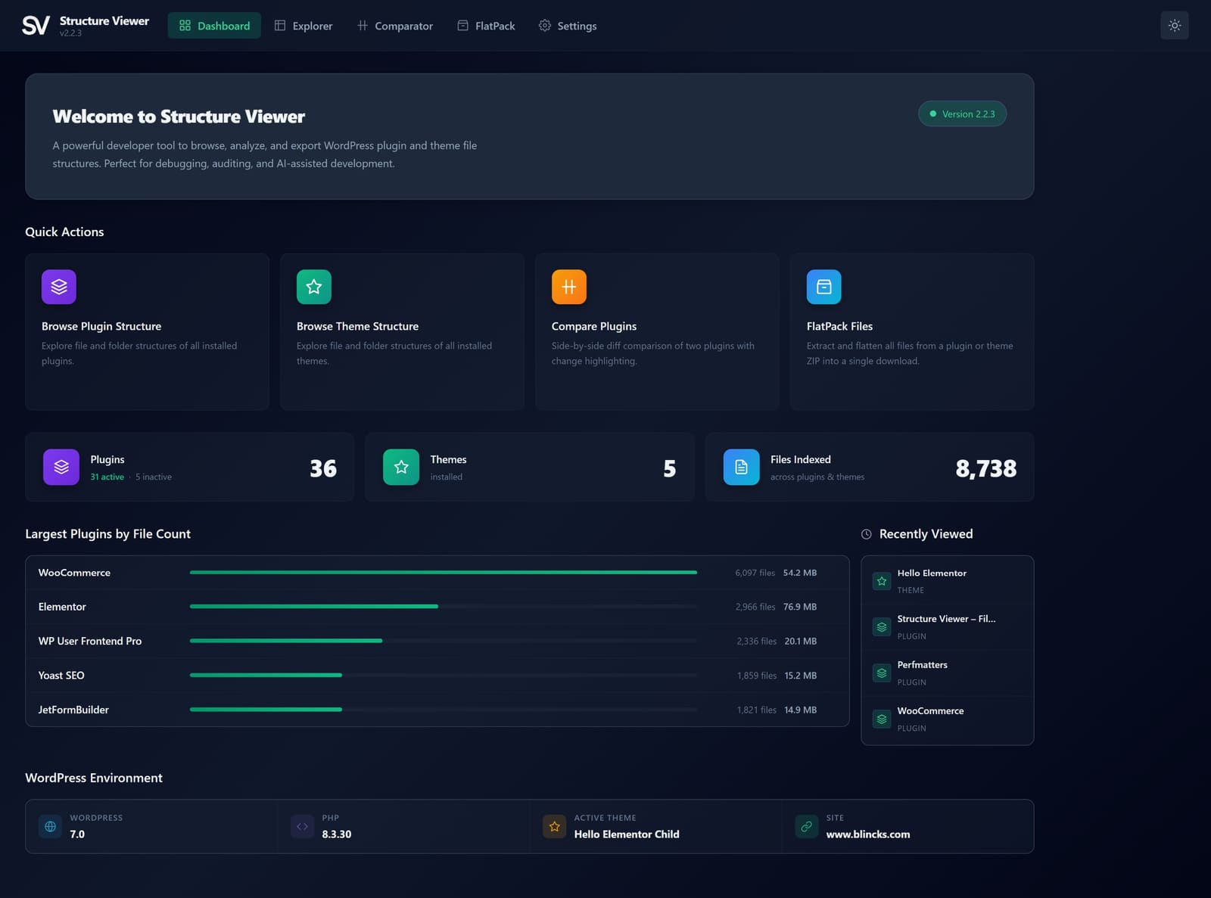Click PHP version 8.3.30 value
Viewport: 1211px width, 898px height.
pyautogui.click(x=337, y=834)
